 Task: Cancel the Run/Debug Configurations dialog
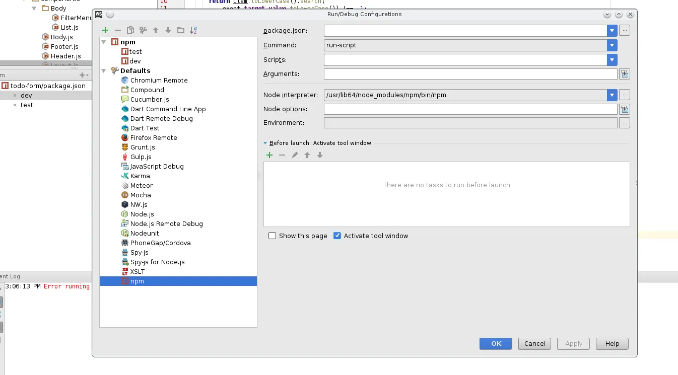[x=535, y=344]
